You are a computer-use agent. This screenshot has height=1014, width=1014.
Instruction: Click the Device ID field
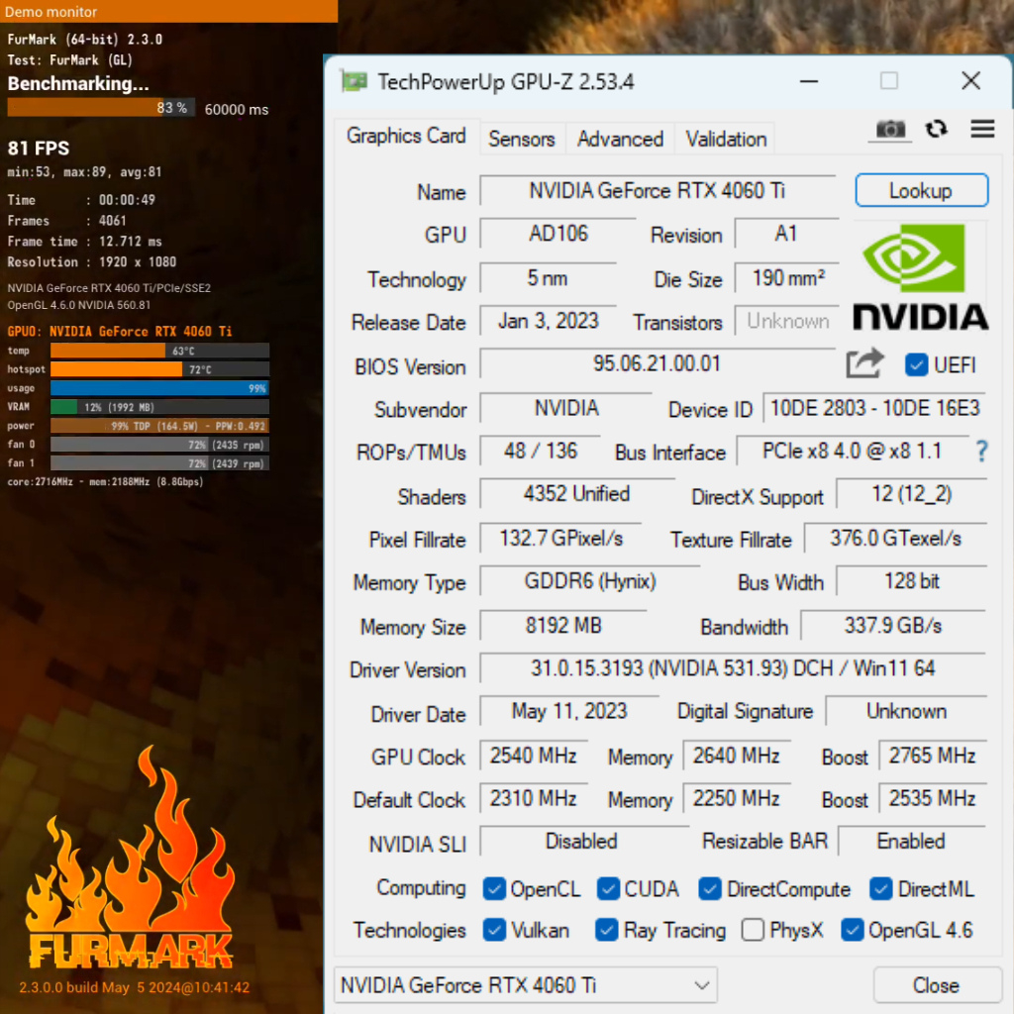[x=874, y=408]
